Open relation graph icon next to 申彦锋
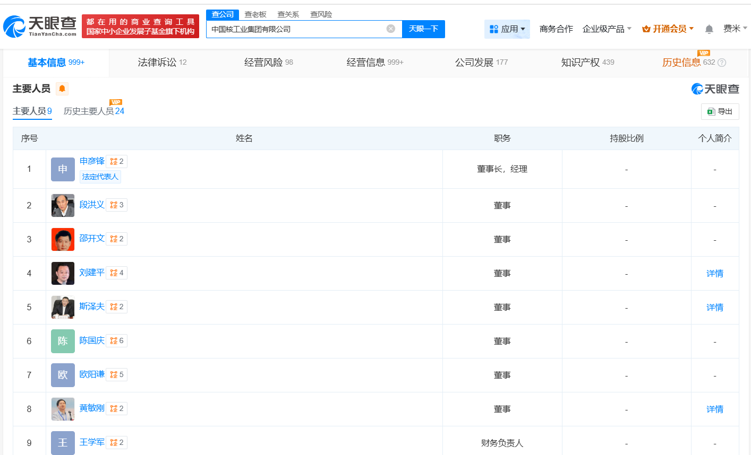 [114, 162]
